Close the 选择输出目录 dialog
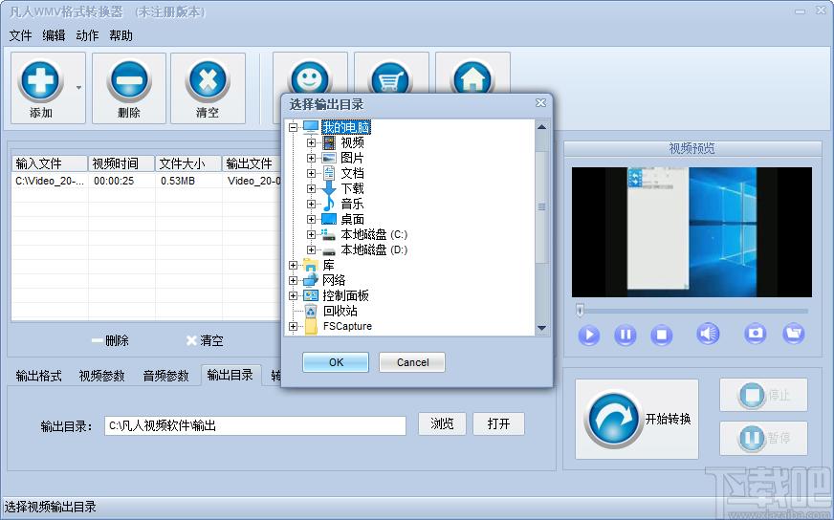This screenshot has width=834, height=520. 540,102
